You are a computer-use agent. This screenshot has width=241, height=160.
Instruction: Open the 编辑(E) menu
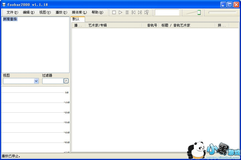29,12
